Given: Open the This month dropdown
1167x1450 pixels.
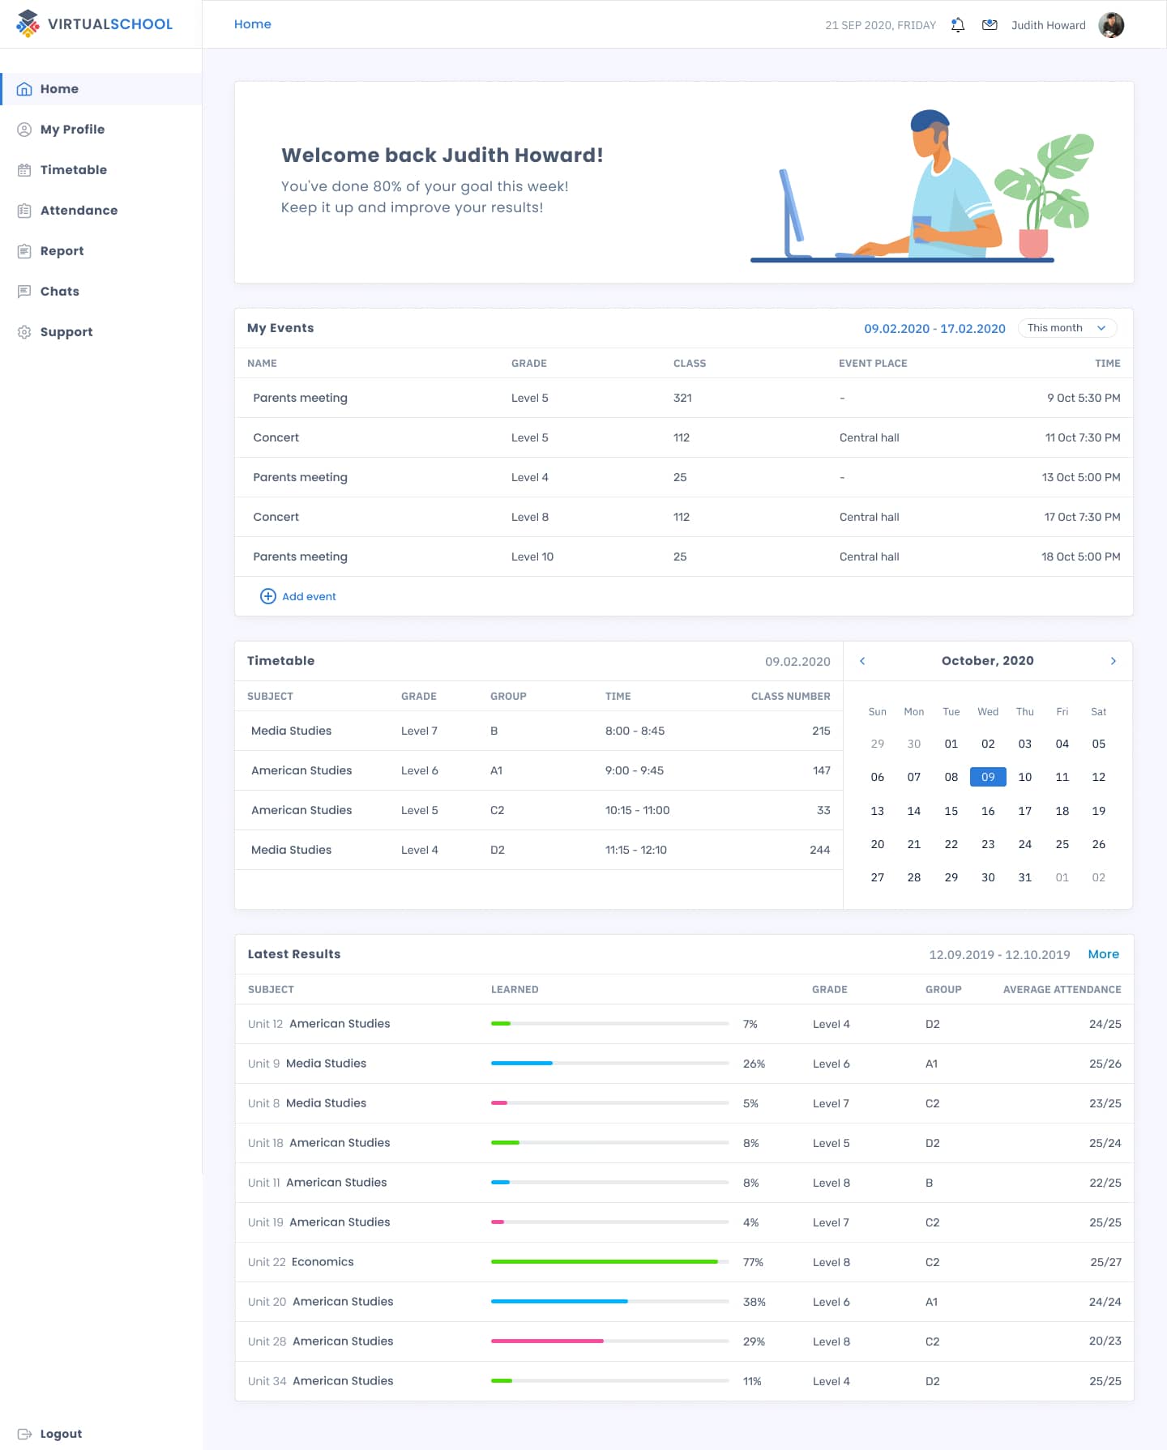Looking at the screenshot, I should click(1067, 328).
